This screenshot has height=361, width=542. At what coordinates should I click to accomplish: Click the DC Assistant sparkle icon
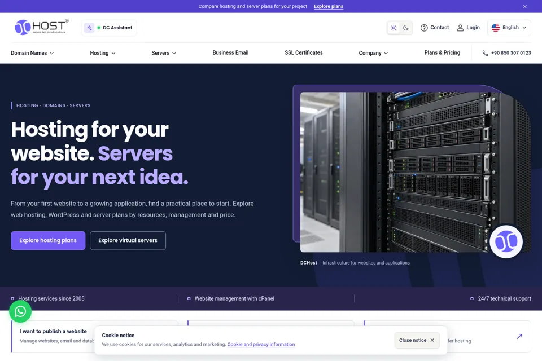[89, 28]
